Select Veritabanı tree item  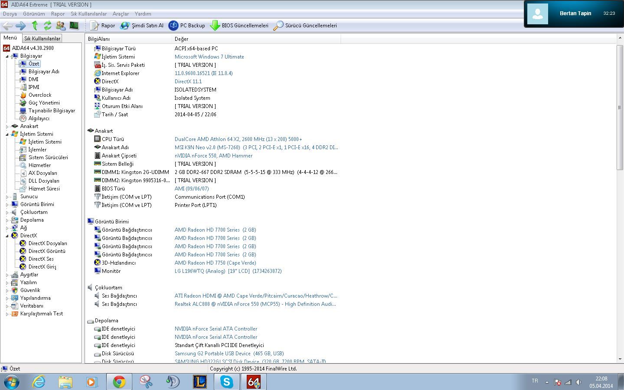[32, 306]
